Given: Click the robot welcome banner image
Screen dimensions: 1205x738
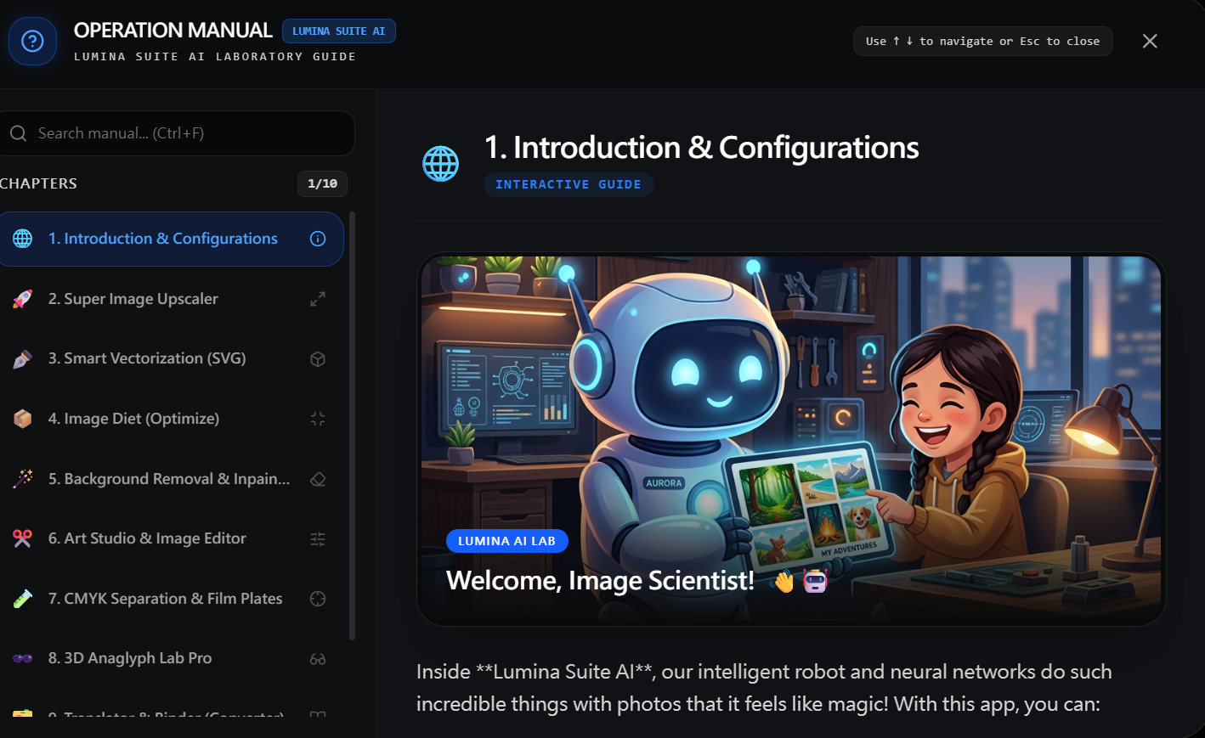Looking at the screenshot, I should [791, 440].
